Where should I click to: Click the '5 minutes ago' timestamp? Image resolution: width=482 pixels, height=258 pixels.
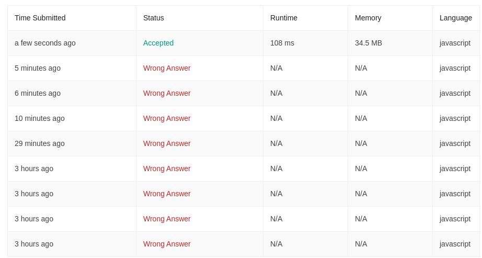pyautogui.click(x=38, y=68)
